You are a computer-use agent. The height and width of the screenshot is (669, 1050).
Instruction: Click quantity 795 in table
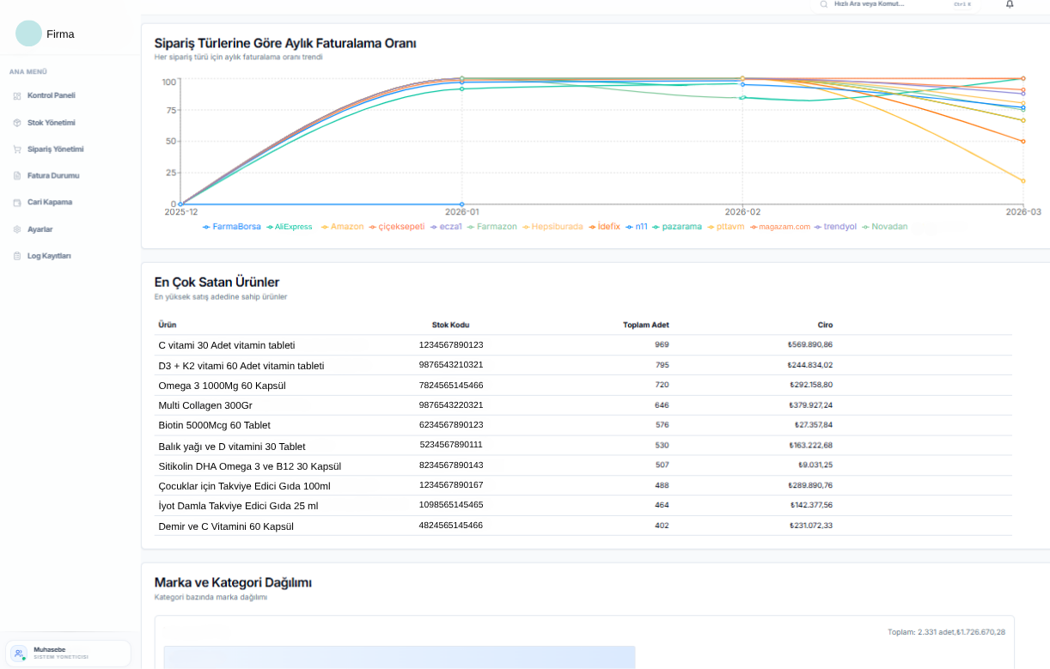662,365
